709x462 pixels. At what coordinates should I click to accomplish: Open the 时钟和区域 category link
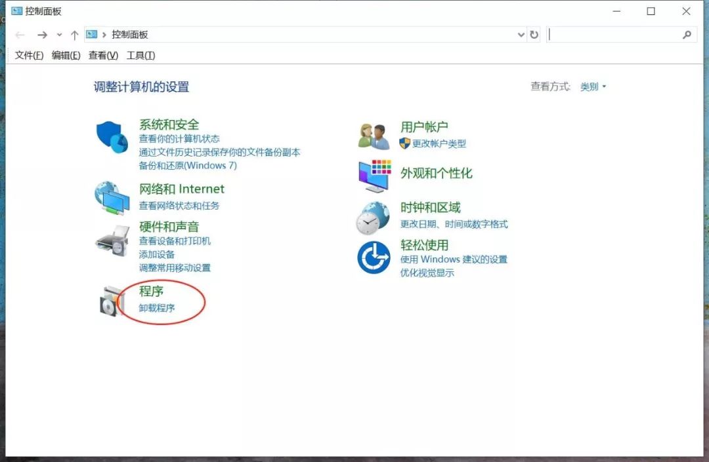click(430, 208)
